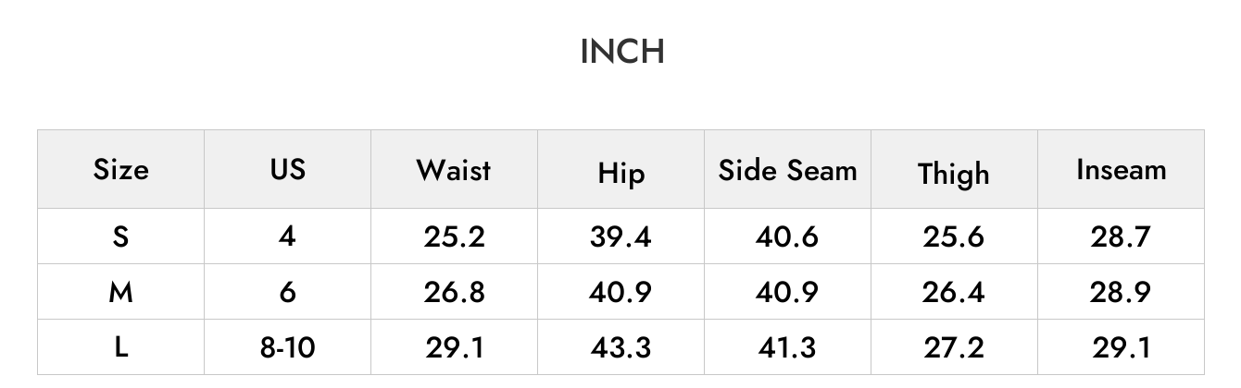
Task: Select thigh value 27.2 in L row
Action: pos(954,347)
